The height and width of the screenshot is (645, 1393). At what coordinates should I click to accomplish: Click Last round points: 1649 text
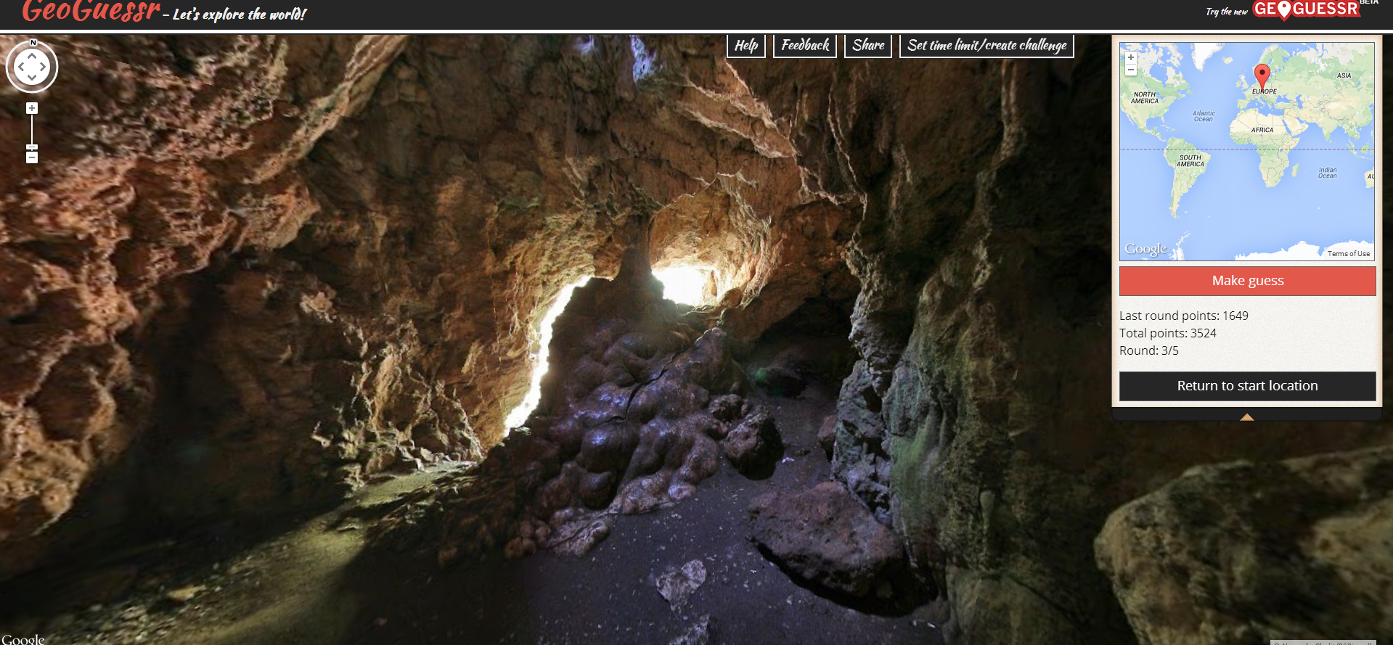point(1184,316)
